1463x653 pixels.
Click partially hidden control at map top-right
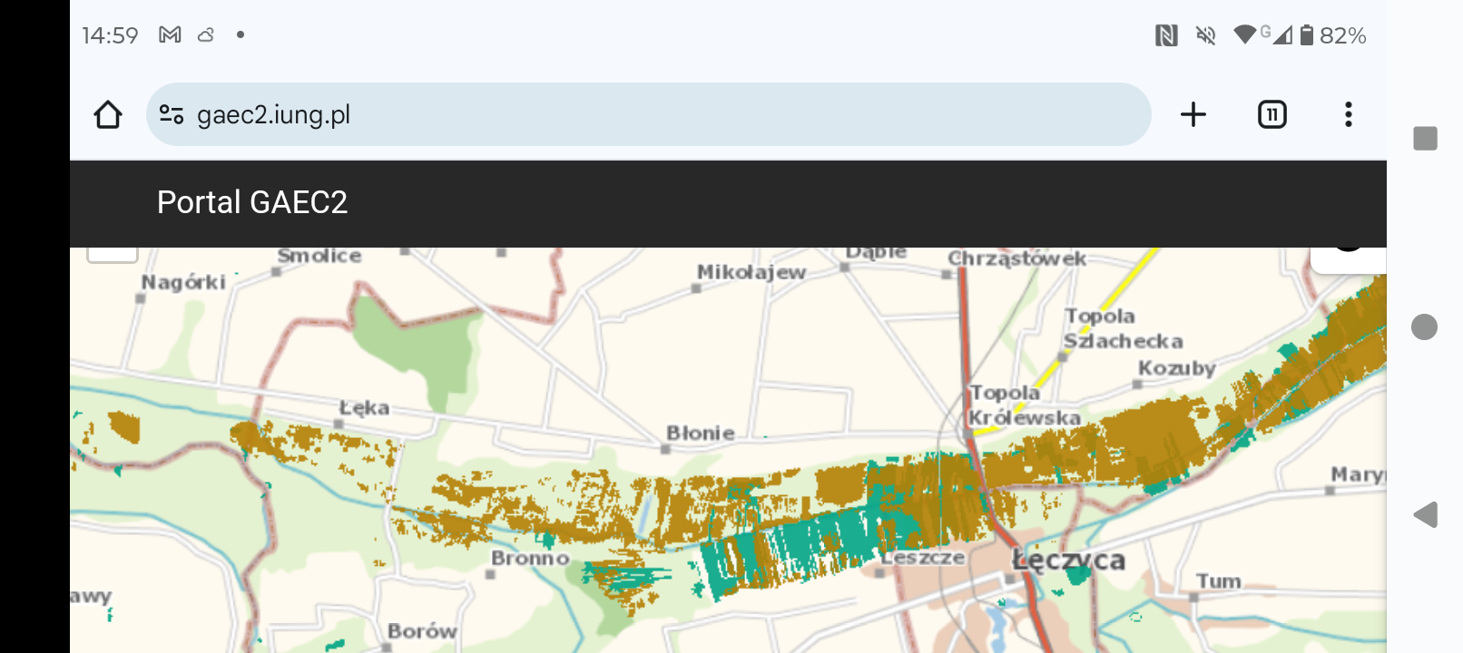coord(1348,258)
